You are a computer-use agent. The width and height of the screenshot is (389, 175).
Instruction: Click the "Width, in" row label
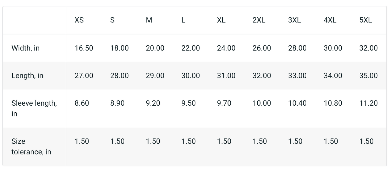(x=26, y=48)
